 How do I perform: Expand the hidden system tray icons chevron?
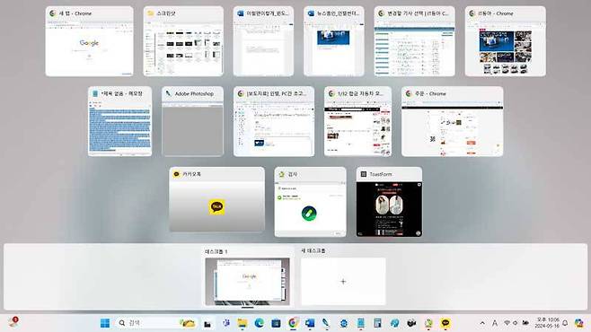[x=482, y=323]
